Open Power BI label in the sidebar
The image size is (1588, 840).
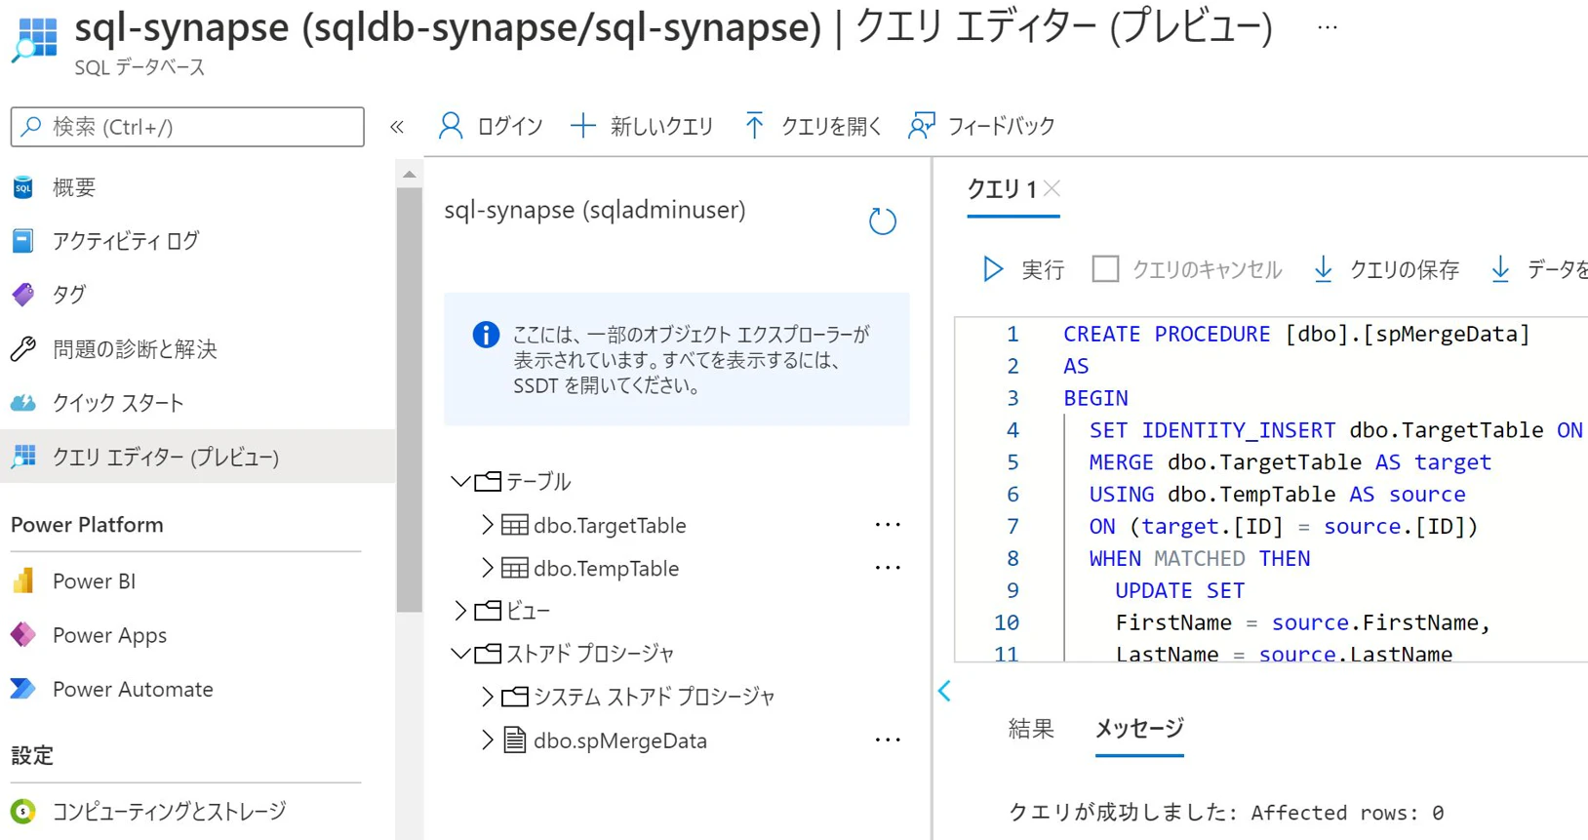click(94, 581)
